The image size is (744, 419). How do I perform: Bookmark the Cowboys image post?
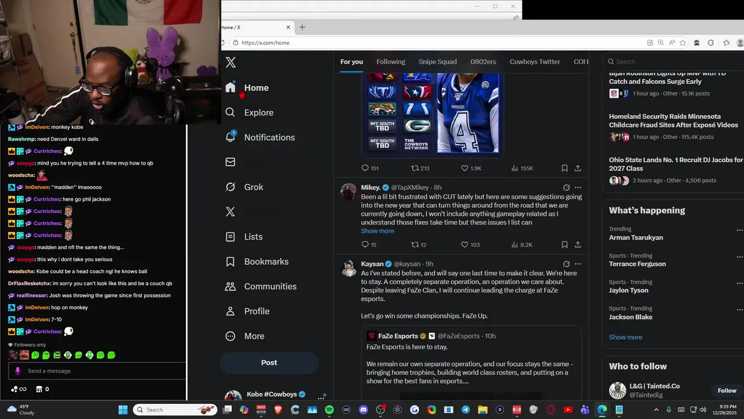[564, 168]
